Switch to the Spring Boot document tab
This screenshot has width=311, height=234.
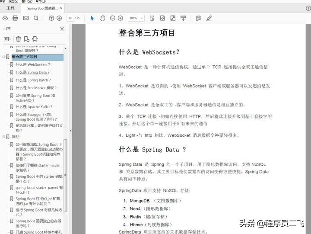tap(42, 8)
